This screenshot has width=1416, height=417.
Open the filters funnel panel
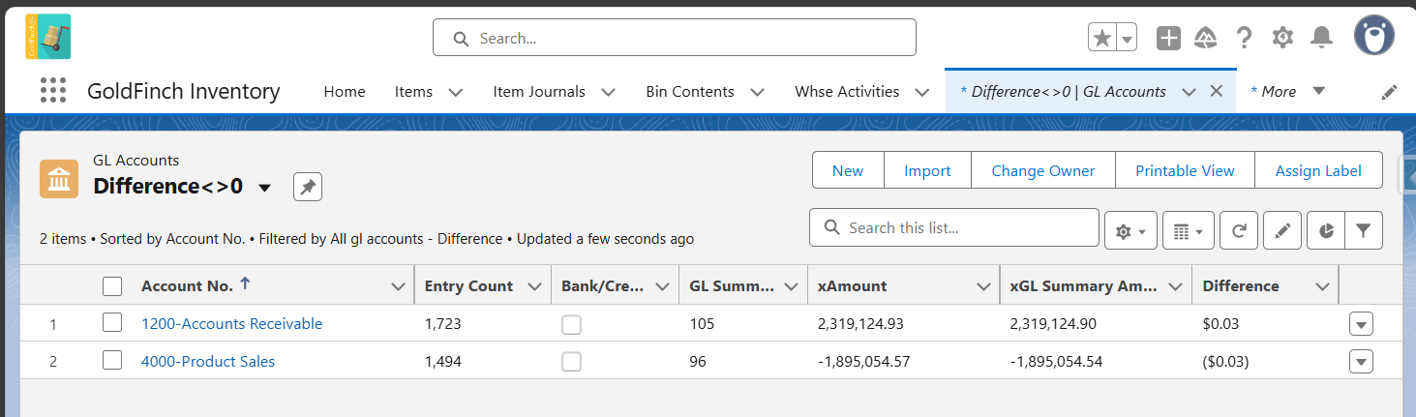pos(1364,230)
